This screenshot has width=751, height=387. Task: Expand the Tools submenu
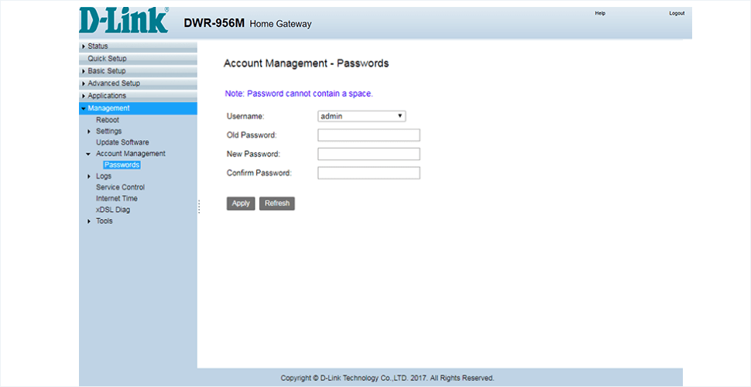click(x=89, y=221)
